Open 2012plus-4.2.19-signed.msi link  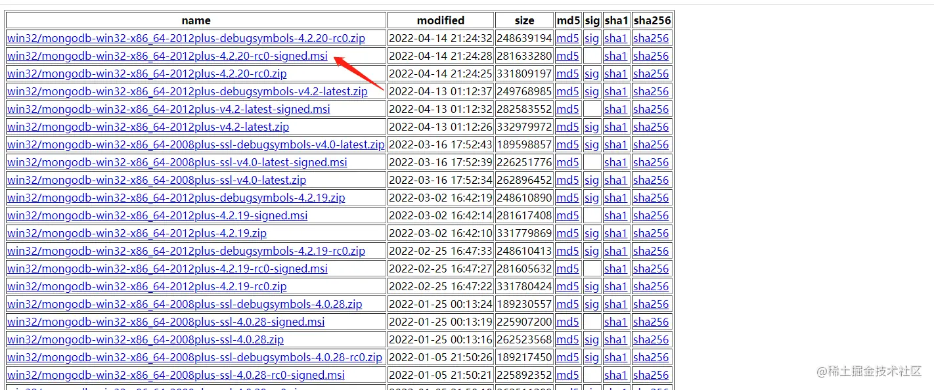[x=158, y=215]
